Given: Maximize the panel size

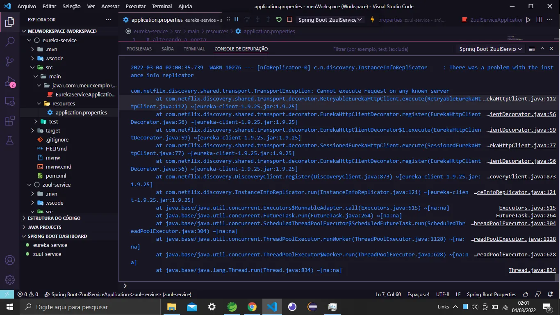Looking at the screenshot, I should click(x=542, y=49).
